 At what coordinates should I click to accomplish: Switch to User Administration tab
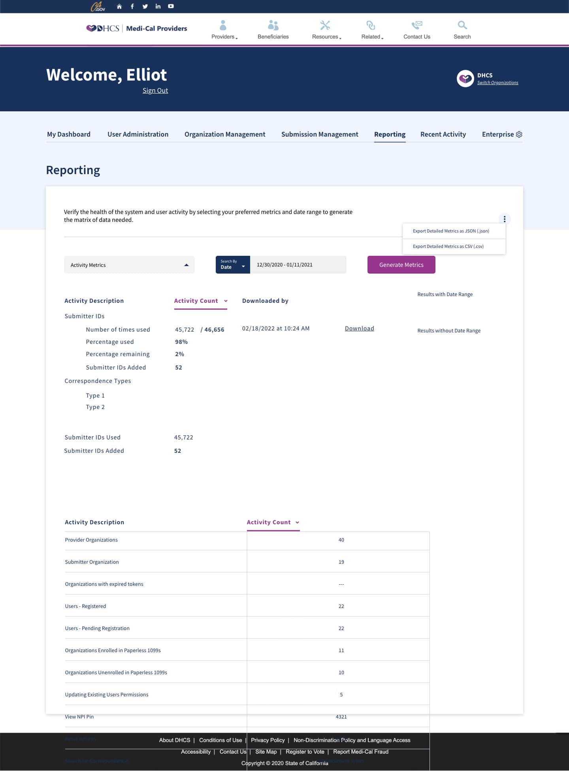[138, 134]
